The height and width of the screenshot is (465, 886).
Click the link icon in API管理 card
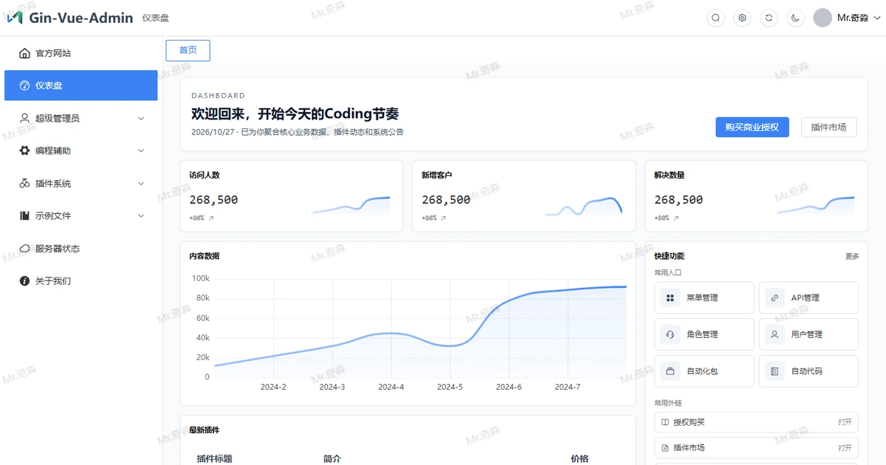[x=775, y=297]
